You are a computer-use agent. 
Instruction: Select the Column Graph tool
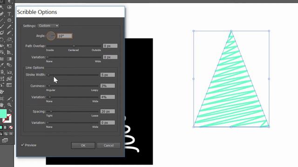click(9, 72)
